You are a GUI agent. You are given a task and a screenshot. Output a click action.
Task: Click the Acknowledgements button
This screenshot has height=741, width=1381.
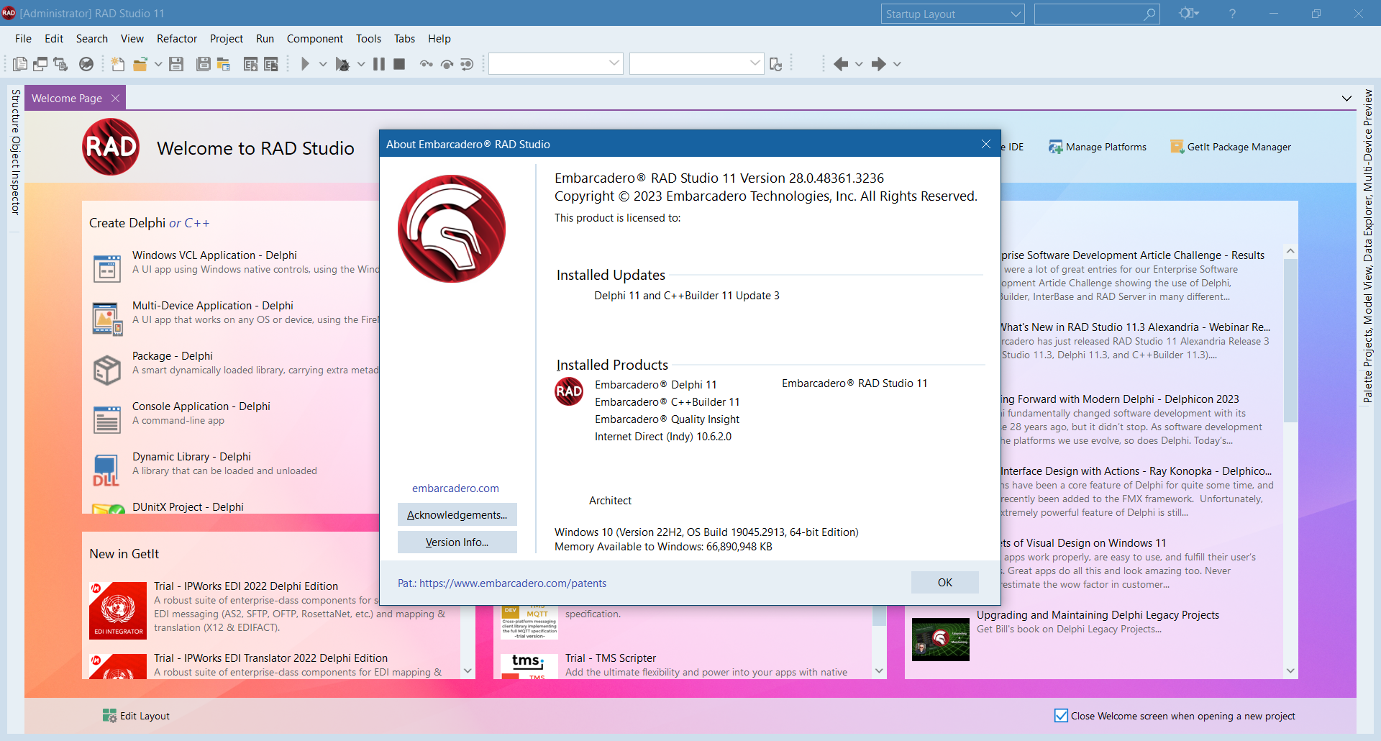(x=457, y=515)
